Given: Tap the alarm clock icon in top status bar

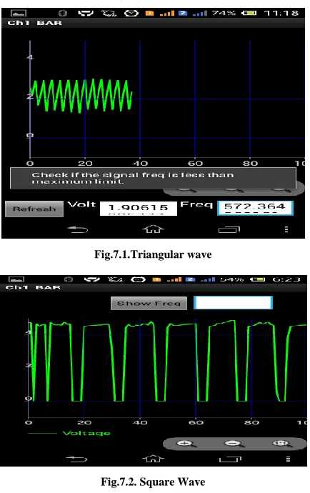Looking at the screenshot, I should (x=131, y=13).
